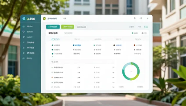186x106 pixels.
Task: Click the center label of the donut chart
Action: pyautogui.click(x=131, y=71)
